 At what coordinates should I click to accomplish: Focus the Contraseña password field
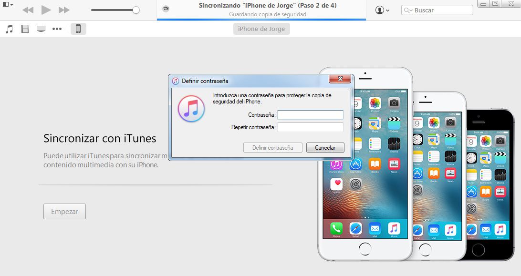click(x=310, y=115)
